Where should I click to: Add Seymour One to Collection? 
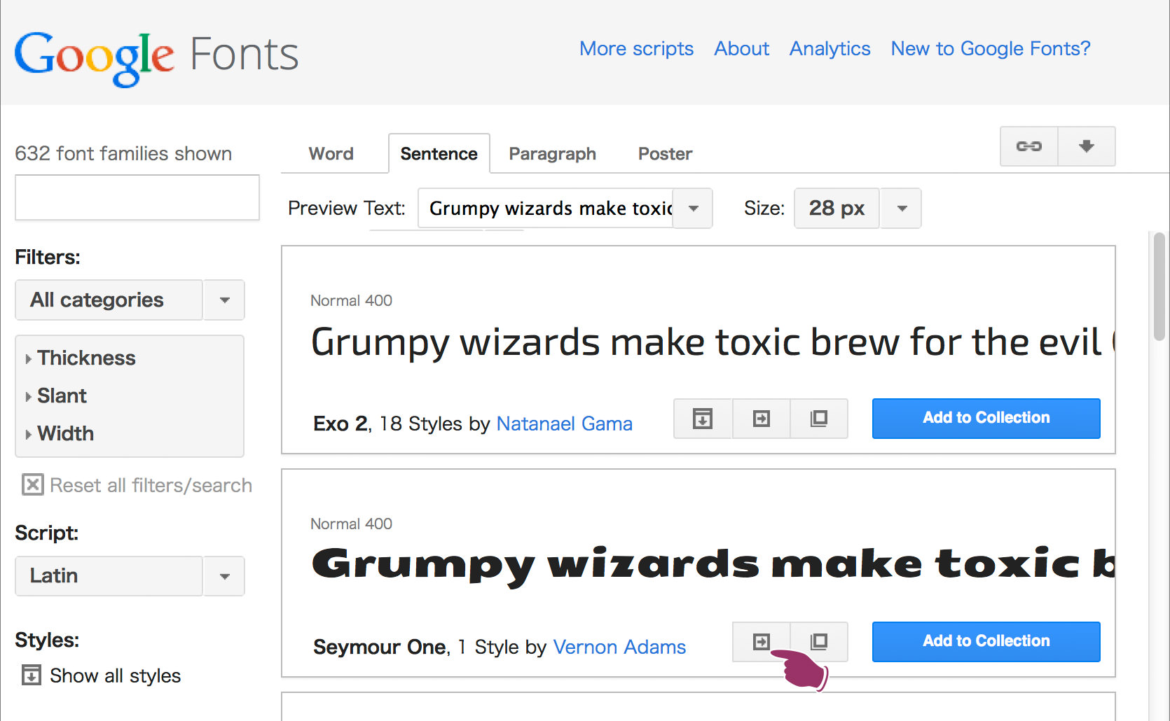986,642
